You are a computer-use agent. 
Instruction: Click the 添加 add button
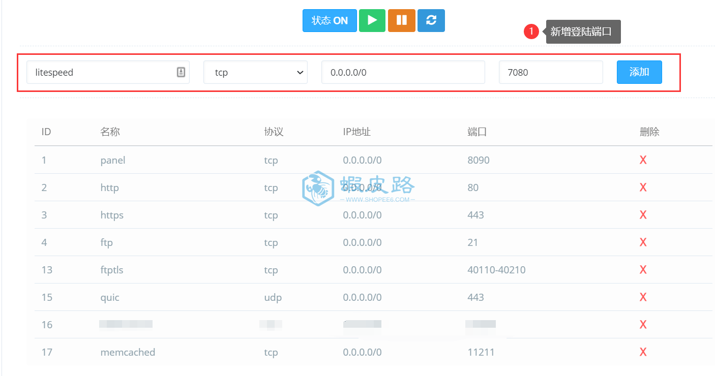point(639,72)
